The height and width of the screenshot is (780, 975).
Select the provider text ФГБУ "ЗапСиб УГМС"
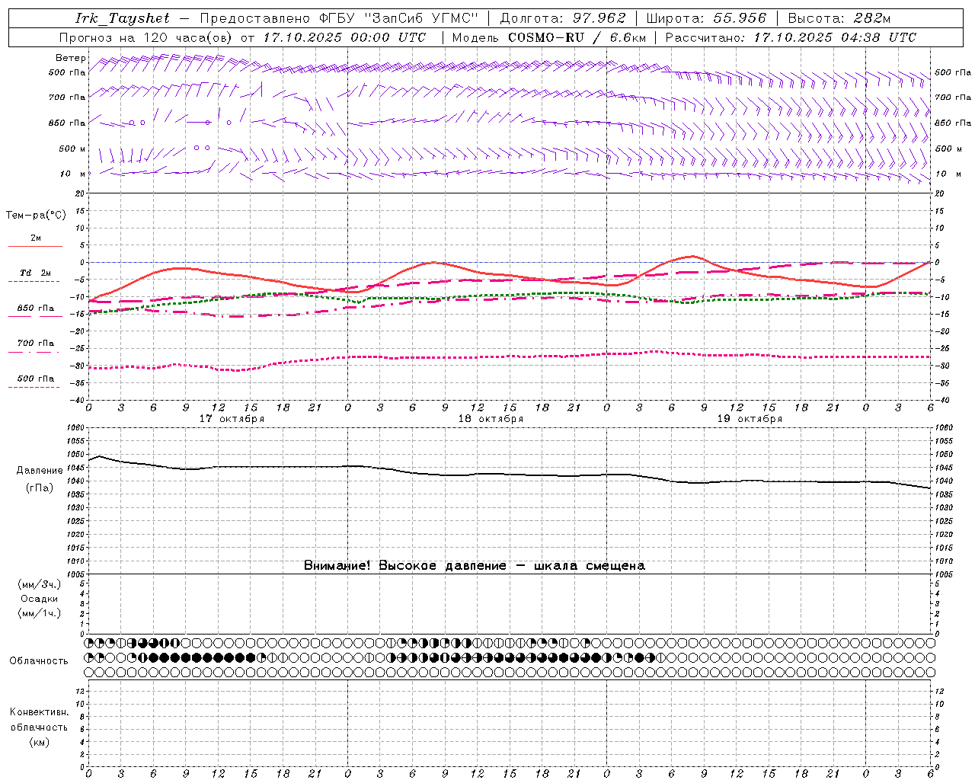tap(401, 18)
